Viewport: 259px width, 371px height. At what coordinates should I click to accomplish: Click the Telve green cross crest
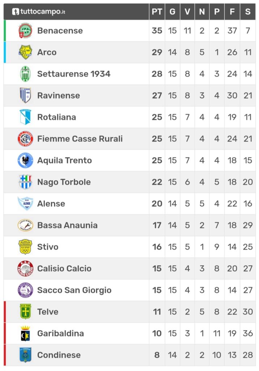tap(25, 312)
